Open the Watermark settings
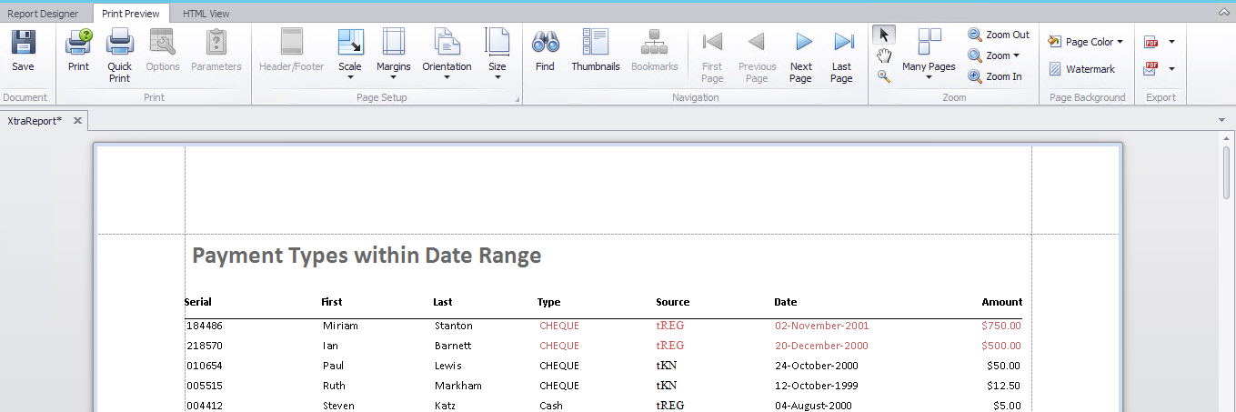 pyautogui.click(x=1081, y=69)
